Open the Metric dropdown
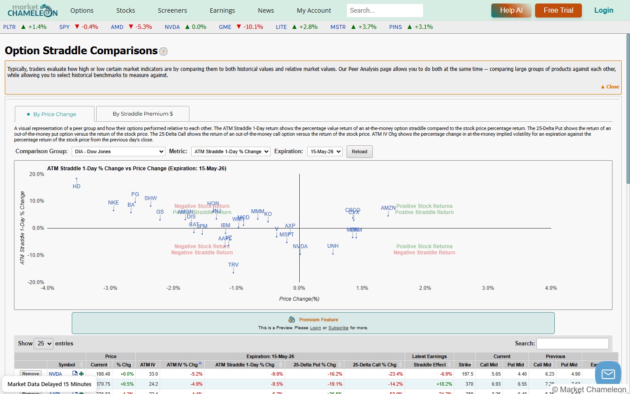The image size is (630, 394). coord(231,151)
